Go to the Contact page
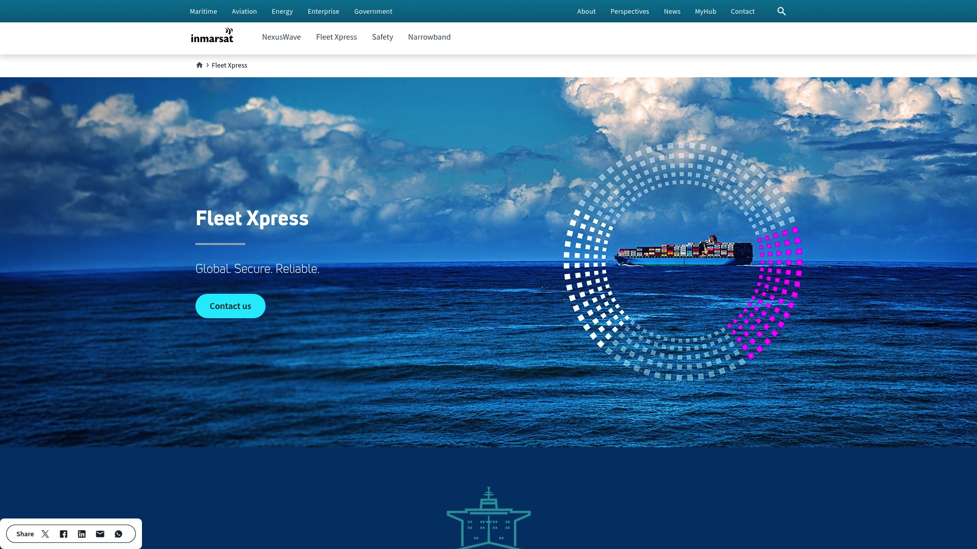977x549 pixels. click(743, 11)
